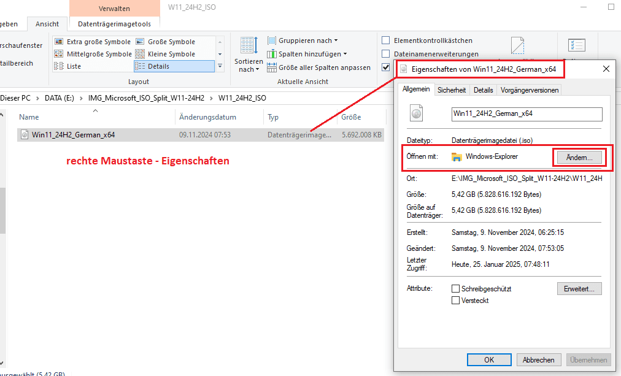
Task: Click Gruppieren nach icon
Action: (272, 40)
